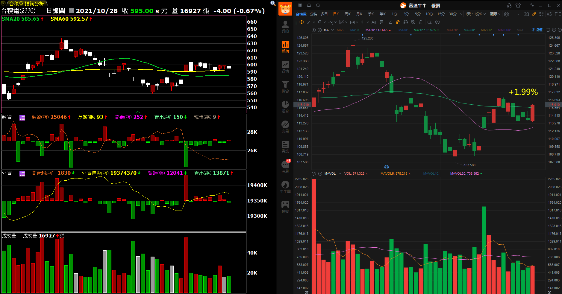Remove the MA indicator with its X icon
This screenshot has height=294, width=562.
pyautogui.click(x=319, y=30)
